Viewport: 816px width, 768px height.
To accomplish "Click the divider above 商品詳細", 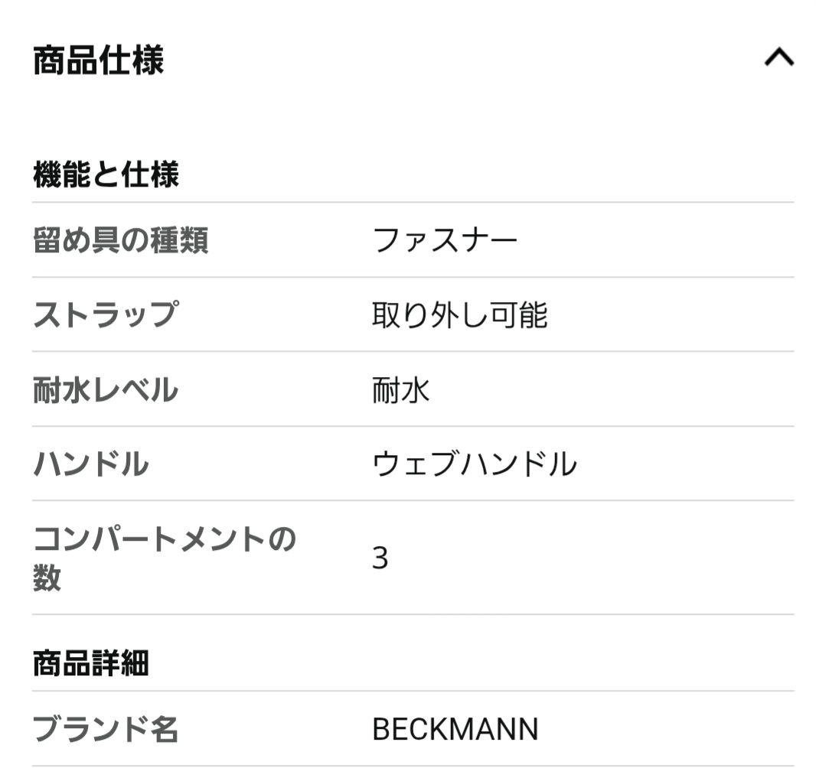I will click(x=413, y=612).
